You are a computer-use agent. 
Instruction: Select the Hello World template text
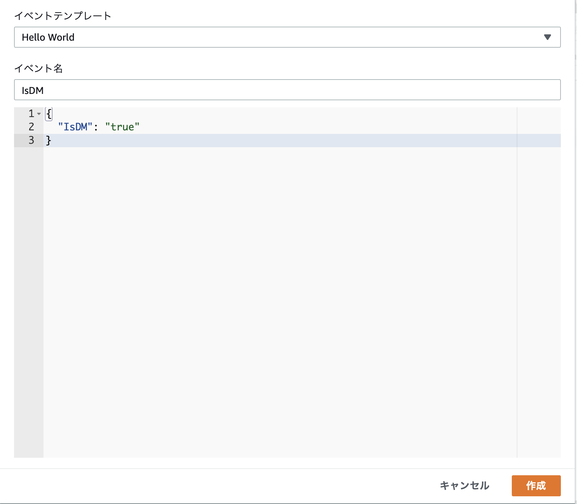[x=48, y=37]
